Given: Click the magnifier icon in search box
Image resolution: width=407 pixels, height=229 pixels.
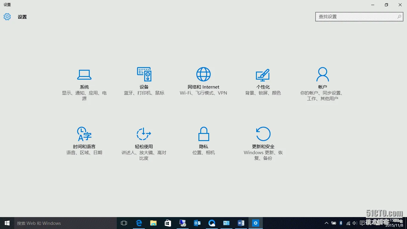Looking at the screenshot, I should [399, 17].
